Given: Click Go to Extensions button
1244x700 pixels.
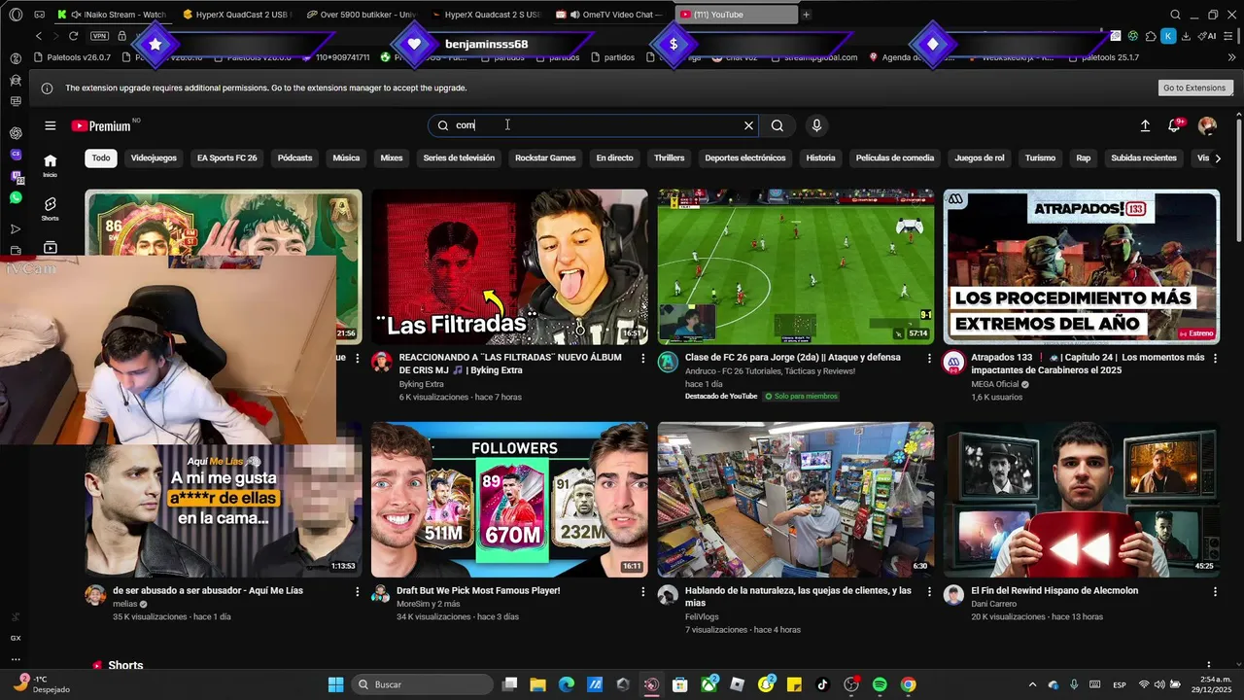Looking at the screenshot, I should [x=1194, y=87].
